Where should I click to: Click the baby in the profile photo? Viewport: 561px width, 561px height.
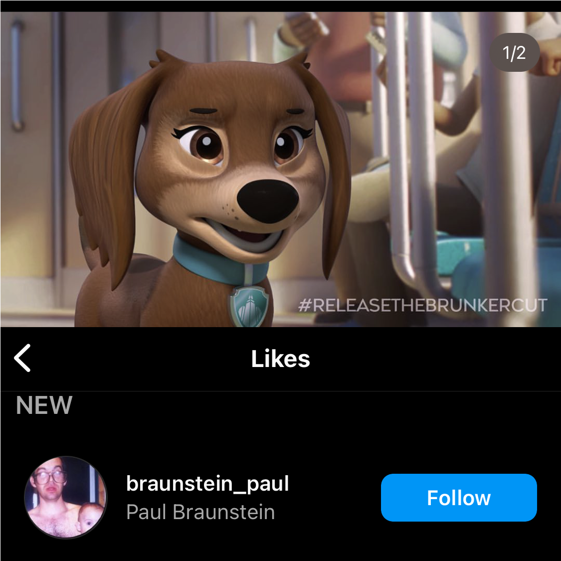(x=88, y=520)
